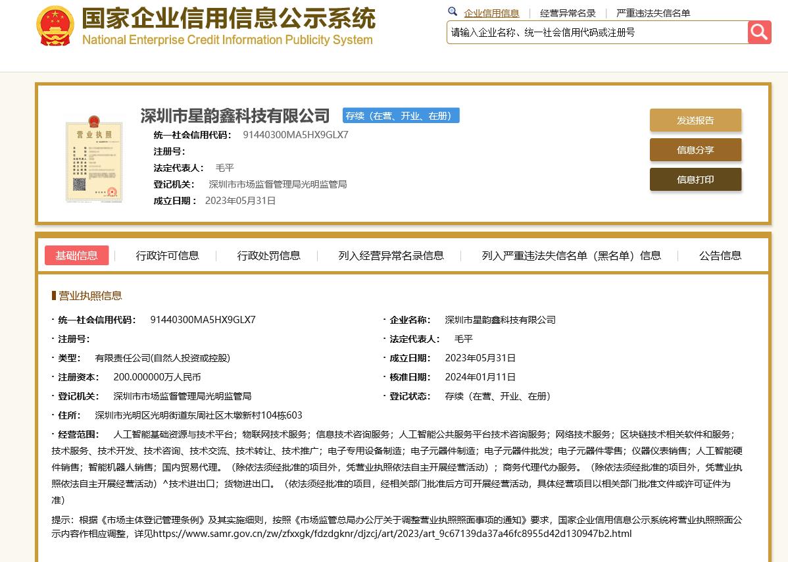Click the 企业名称 value in license details

[501, 320]
